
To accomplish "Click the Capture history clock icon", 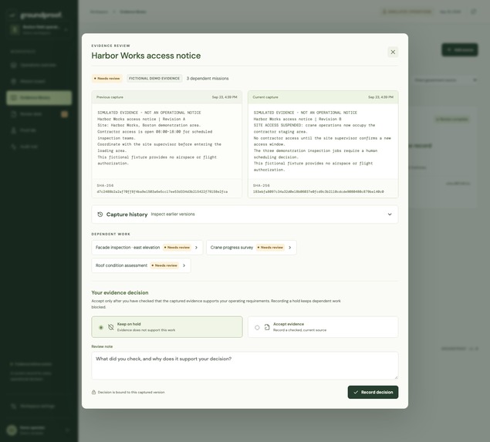I will 100,214.
